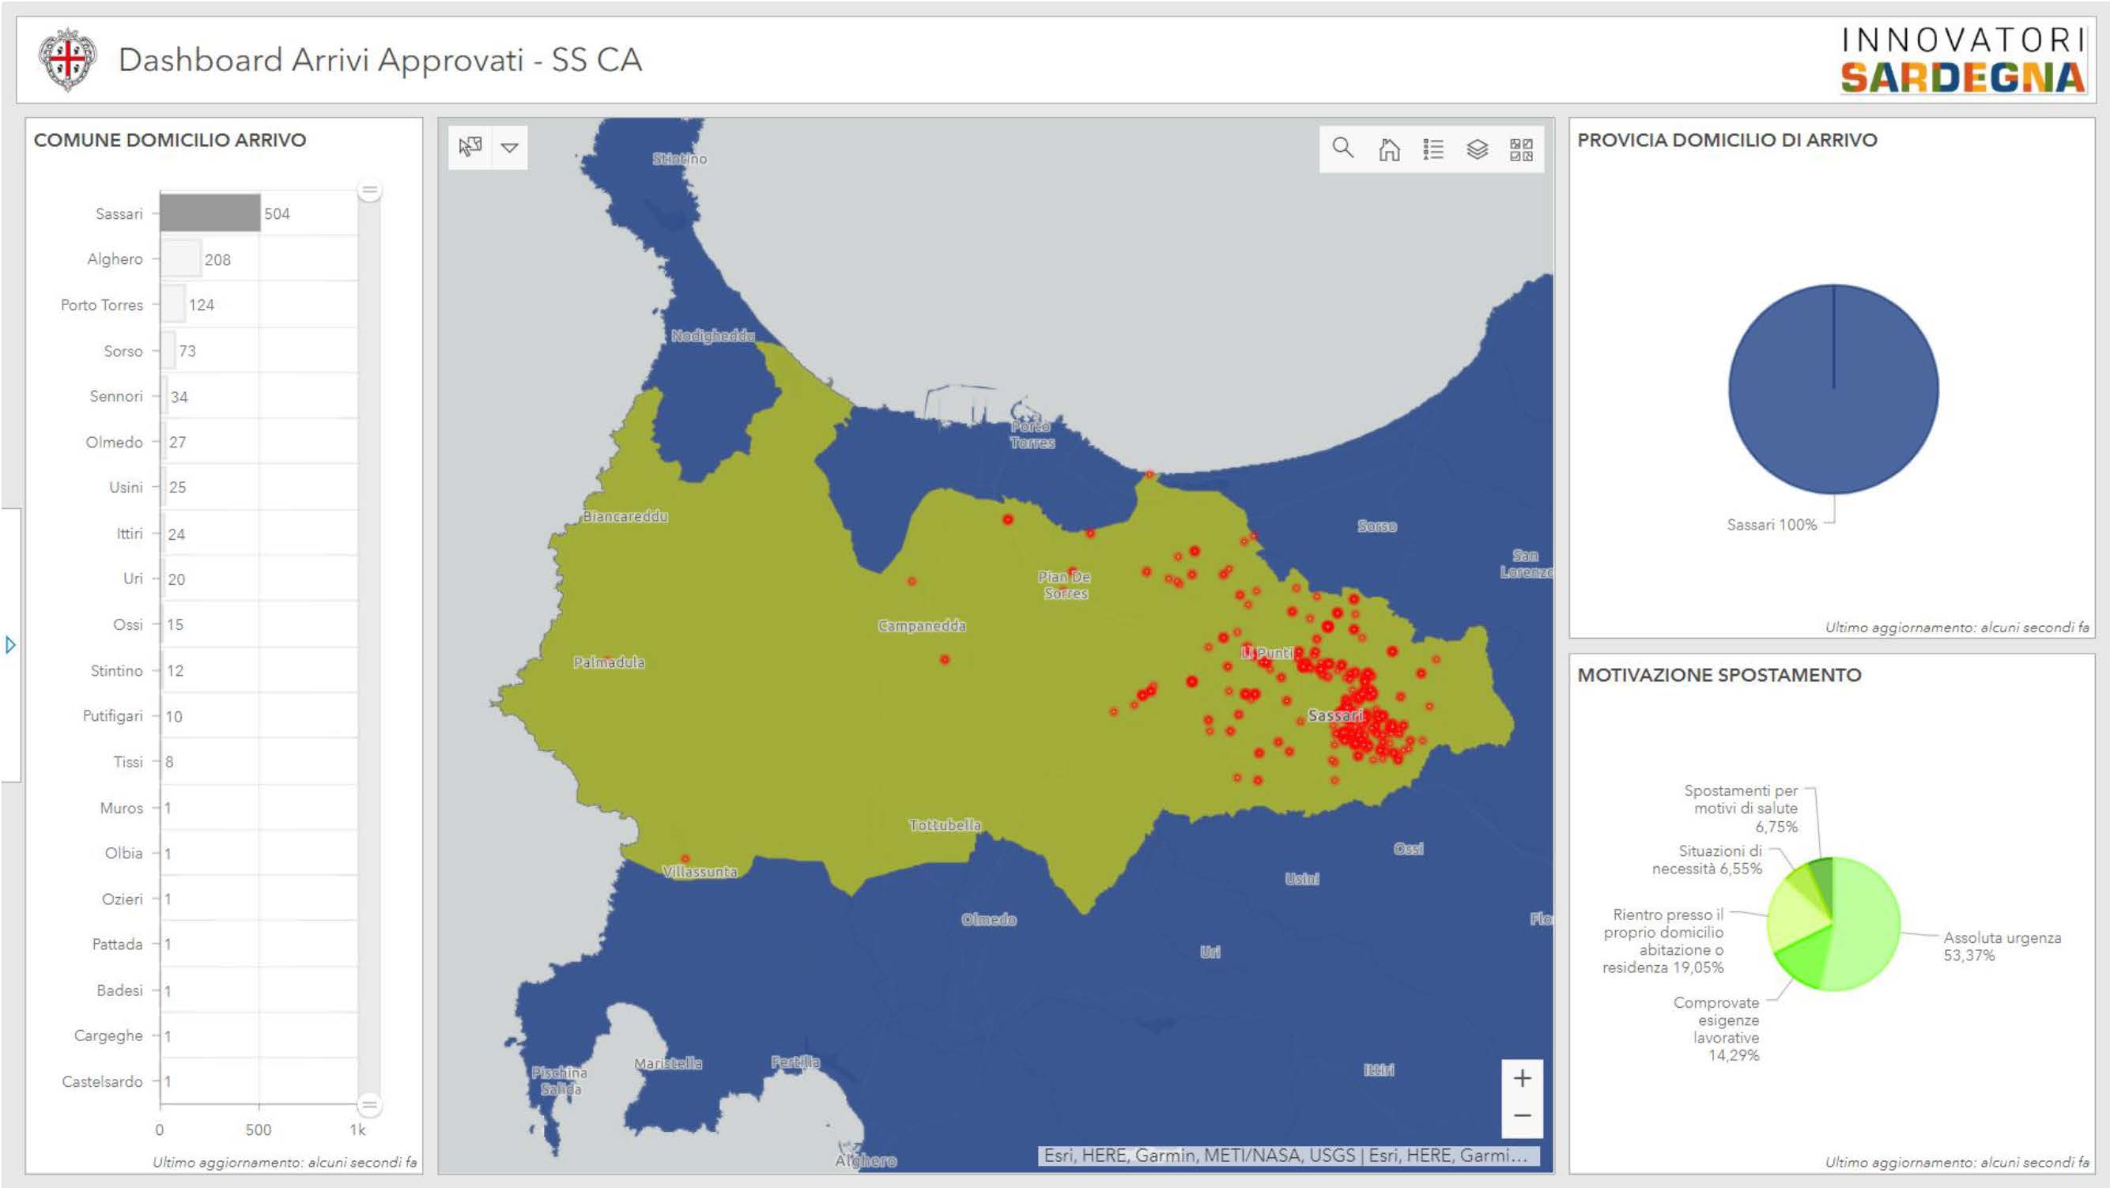Select the Porto Torres bar
Viewport: 2110px width, 1188px height.
pyautogui.click(x=173, y=304)
